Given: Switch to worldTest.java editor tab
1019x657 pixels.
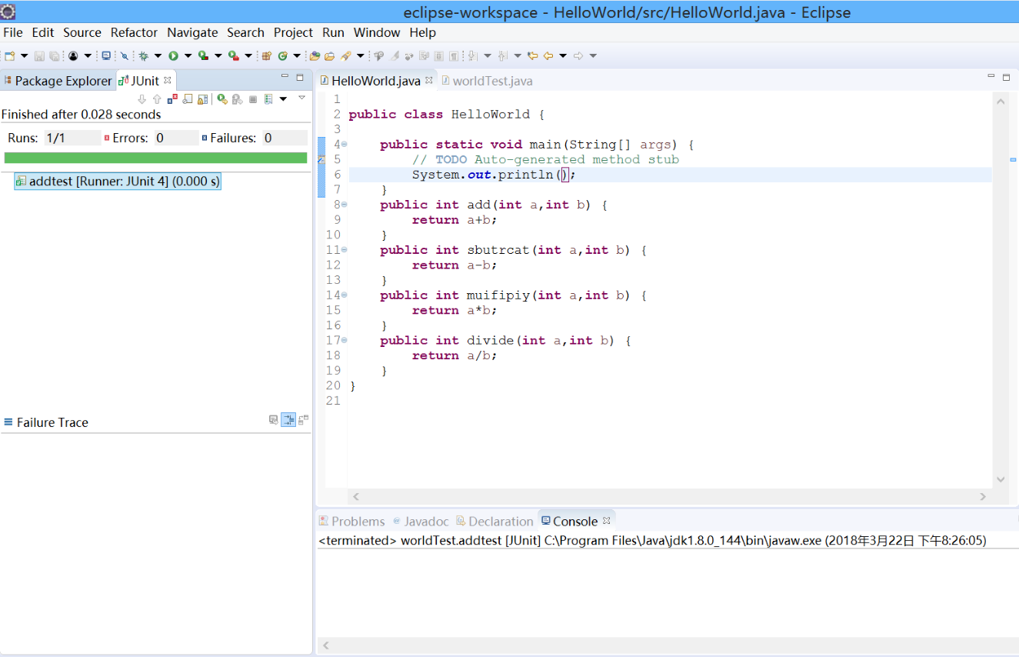Looking at the screenshot, I should coord(488,81).
